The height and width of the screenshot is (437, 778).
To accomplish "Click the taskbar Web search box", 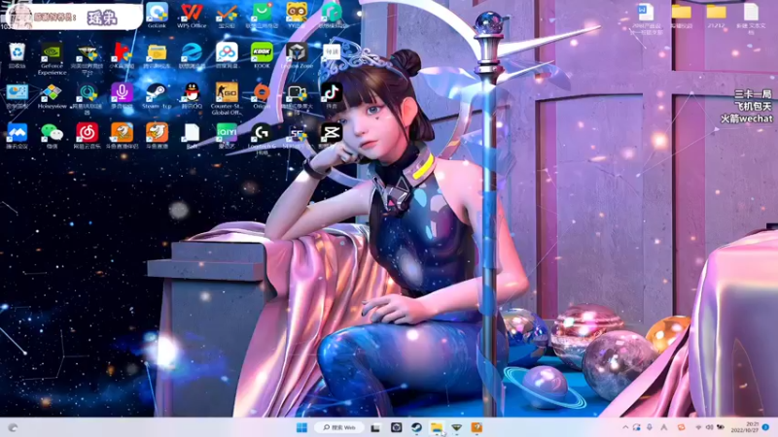I will [339, 427].
